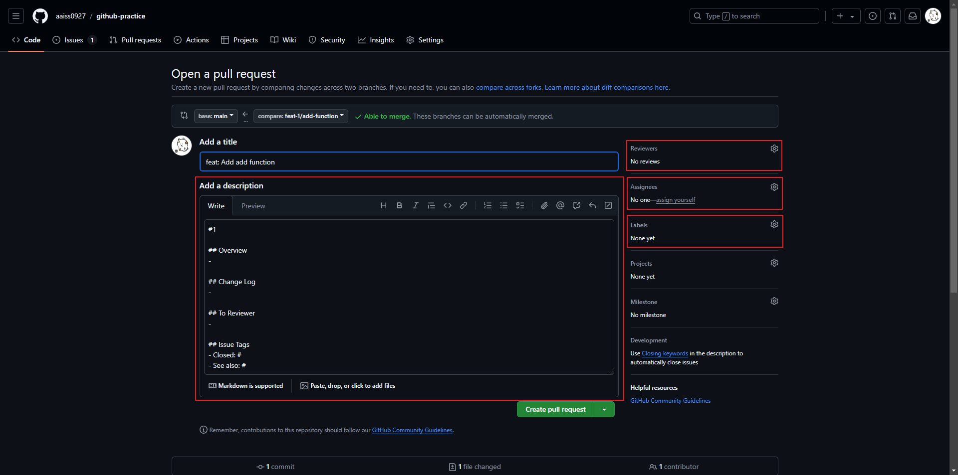Open the aaiss0927 owner link
Viewport: 958px width, 475px height.
pyautogui.click(x=71, y=16)
